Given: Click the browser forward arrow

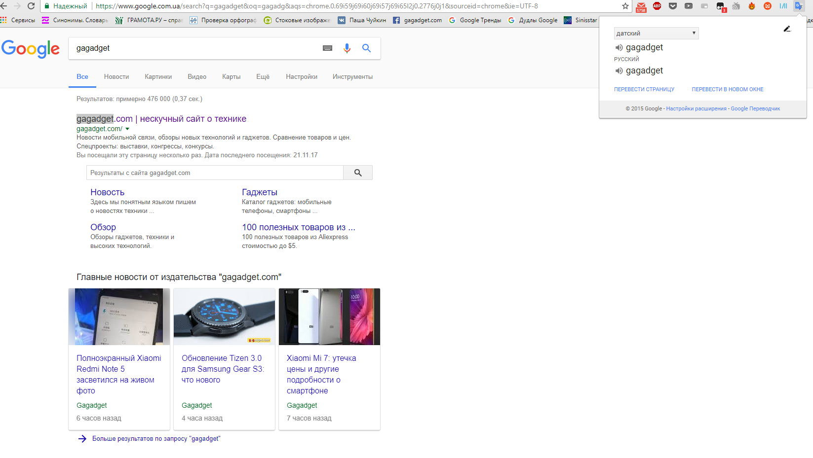Looking at the screenshot, I should click(x=17, y=6).
